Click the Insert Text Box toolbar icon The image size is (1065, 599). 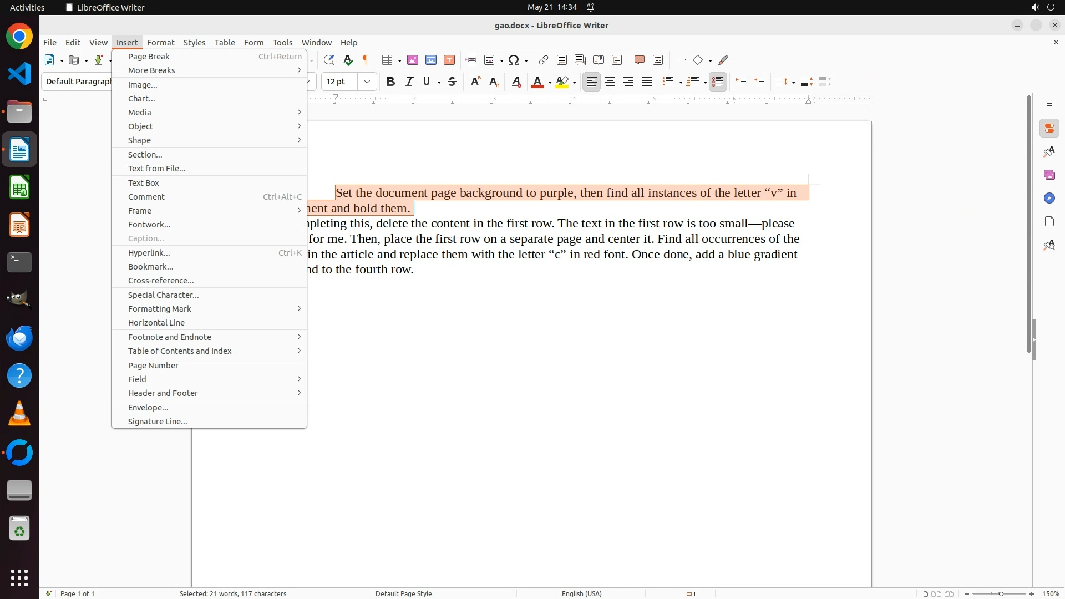click(449, 60)
